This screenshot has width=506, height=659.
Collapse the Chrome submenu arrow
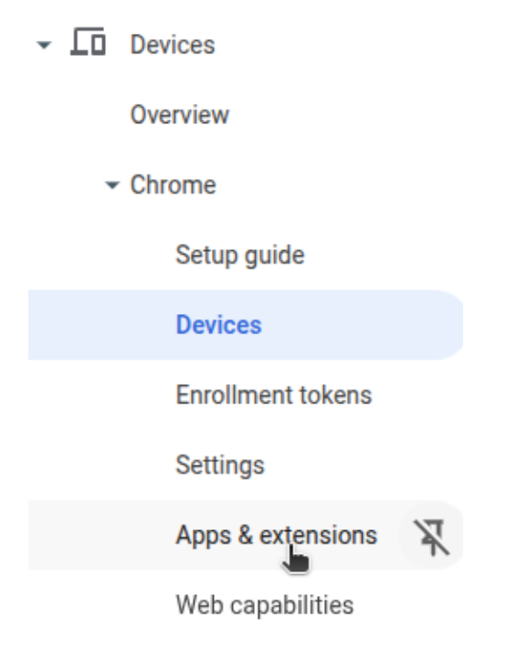tap(111, 184)
